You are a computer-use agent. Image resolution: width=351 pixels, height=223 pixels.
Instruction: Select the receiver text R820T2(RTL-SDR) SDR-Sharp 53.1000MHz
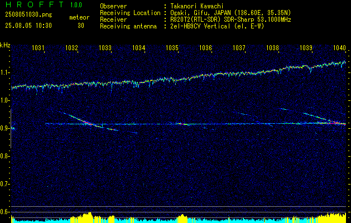[x=230, y=20]
